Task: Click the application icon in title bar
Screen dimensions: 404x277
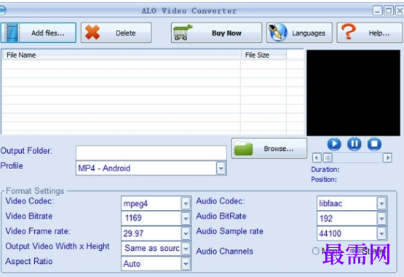Action: point(2,11)
